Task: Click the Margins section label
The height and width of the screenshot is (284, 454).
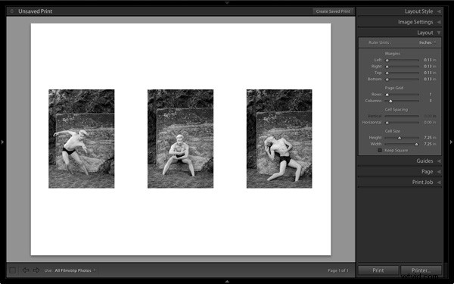Action: click(x=392, y=54)
